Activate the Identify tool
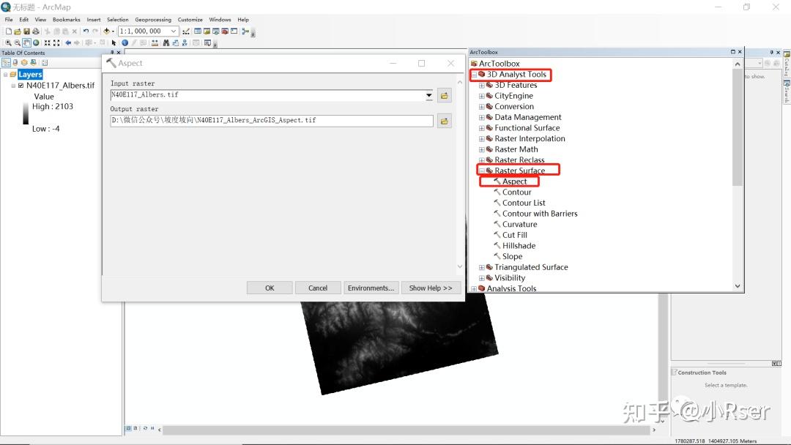This screenshot has width=791, height=445. click(x=125, y=43)
